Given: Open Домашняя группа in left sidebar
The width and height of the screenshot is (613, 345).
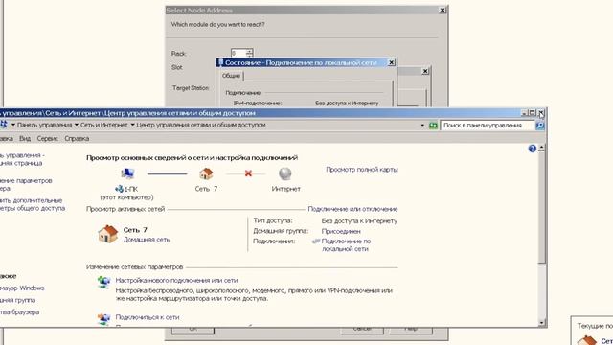Looking at the screenshot, I should tap(17, 300).
